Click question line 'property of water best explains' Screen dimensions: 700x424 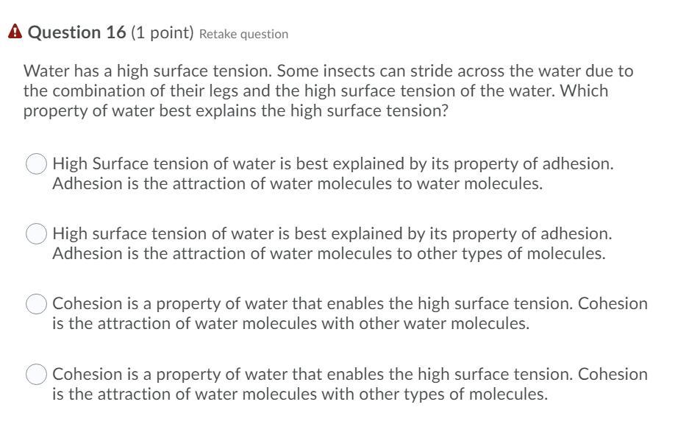235,111
